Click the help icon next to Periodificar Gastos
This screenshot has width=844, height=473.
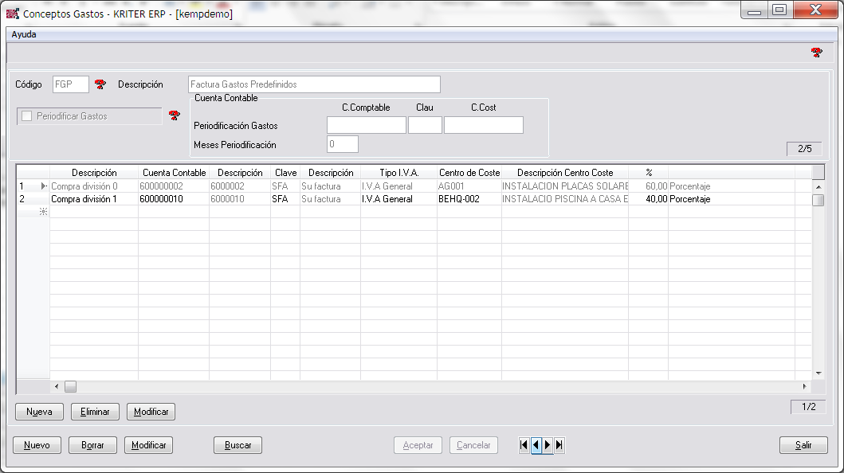point(175,116)
